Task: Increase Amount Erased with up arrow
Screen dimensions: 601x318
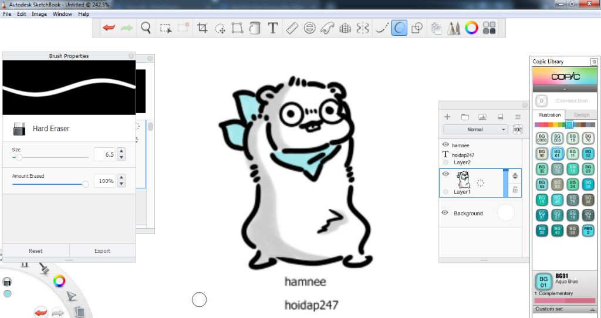Action: 121,177
